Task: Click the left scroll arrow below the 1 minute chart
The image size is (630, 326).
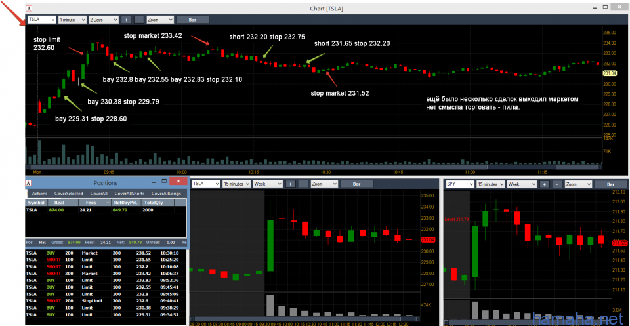Action: [28, 167]
